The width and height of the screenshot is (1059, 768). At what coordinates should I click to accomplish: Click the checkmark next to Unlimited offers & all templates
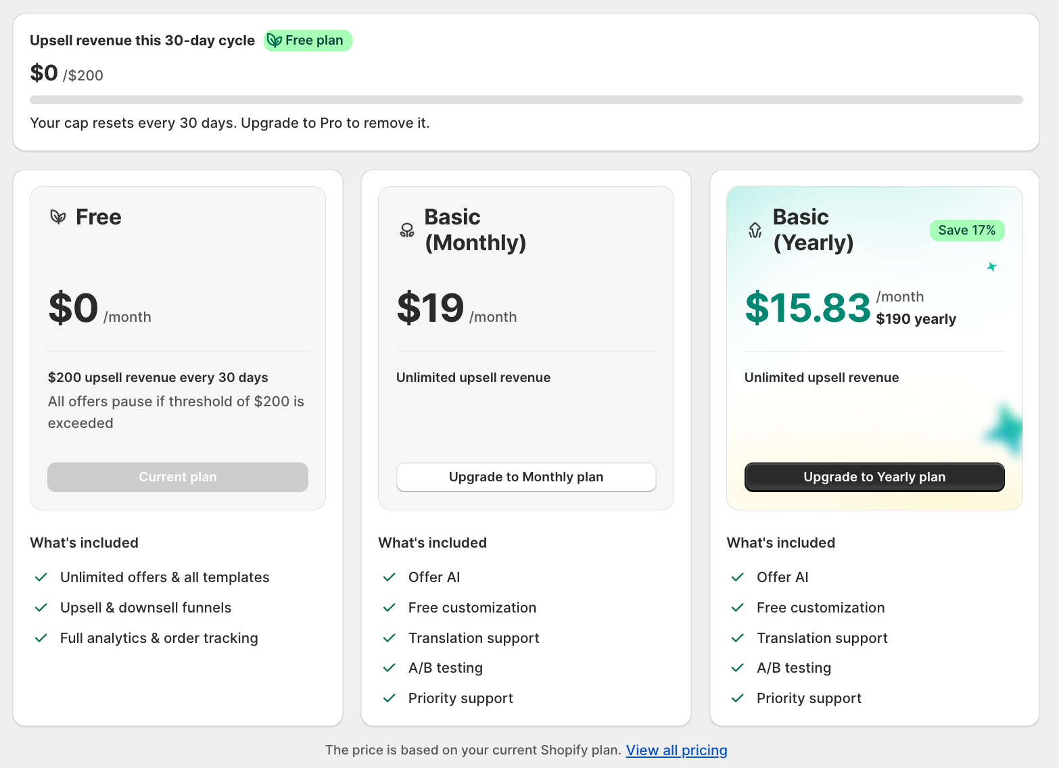click(x=41, y=577)
